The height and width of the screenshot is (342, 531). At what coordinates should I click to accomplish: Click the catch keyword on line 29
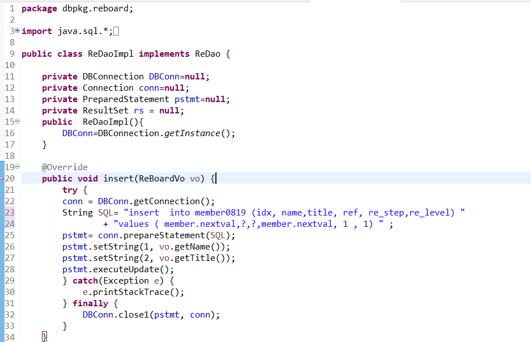tap(86, 281)
